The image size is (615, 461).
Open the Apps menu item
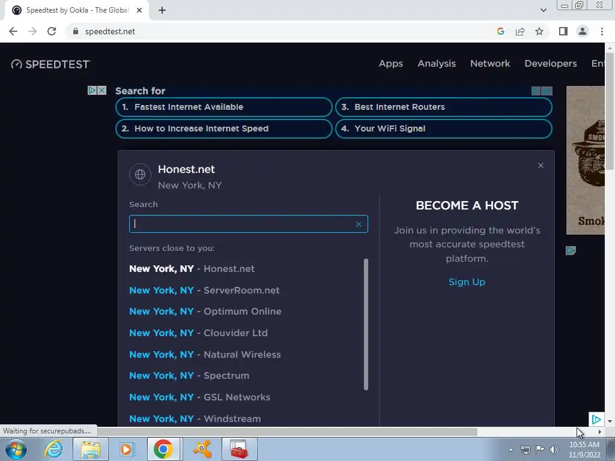tap(390, 64)
